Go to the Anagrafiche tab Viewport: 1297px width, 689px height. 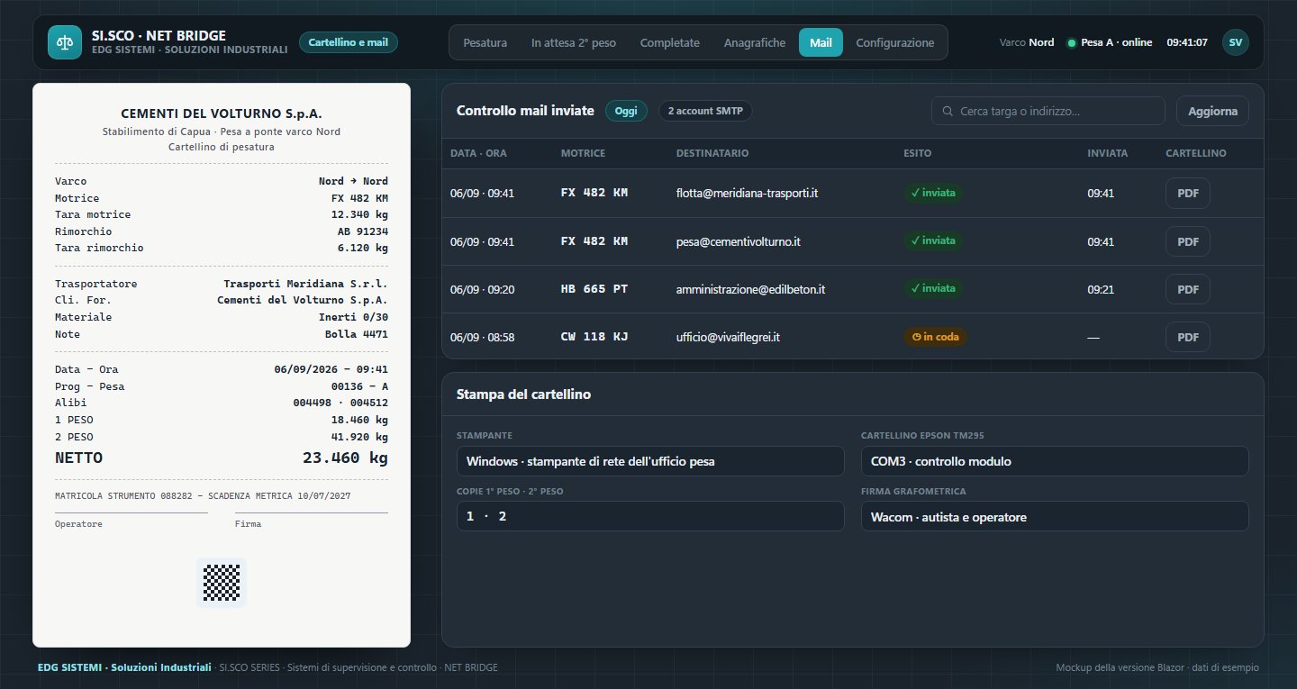[x=755, y=42]
